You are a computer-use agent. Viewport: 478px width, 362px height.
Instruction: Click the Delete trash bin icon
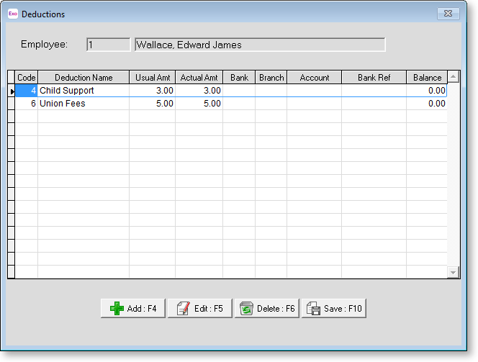(x=246, y=309)
